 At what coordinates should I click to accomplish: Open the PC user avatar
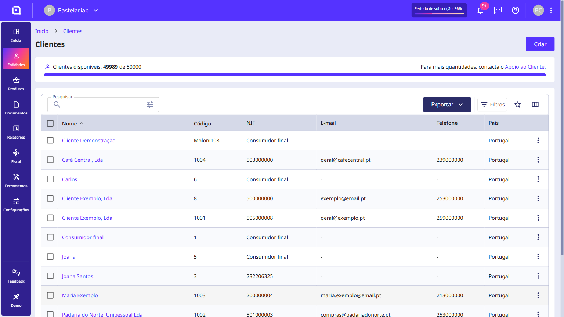[x=538, y=10]
